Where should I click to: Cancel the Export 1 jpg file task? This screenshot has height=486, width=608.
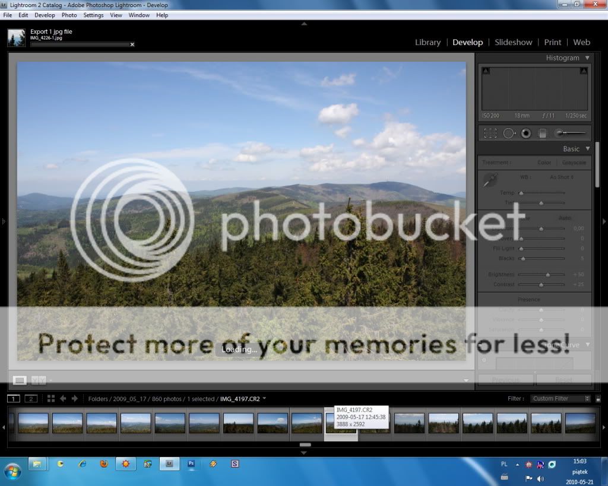coord(132,45)
